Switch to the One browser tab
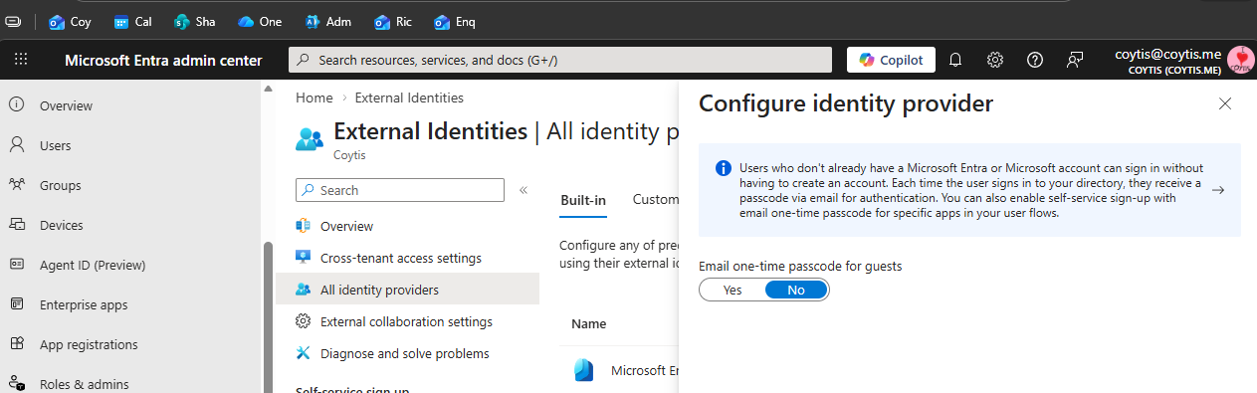Image resolution: width=1257 pixels, height=393 pixels. pos(260,21)
